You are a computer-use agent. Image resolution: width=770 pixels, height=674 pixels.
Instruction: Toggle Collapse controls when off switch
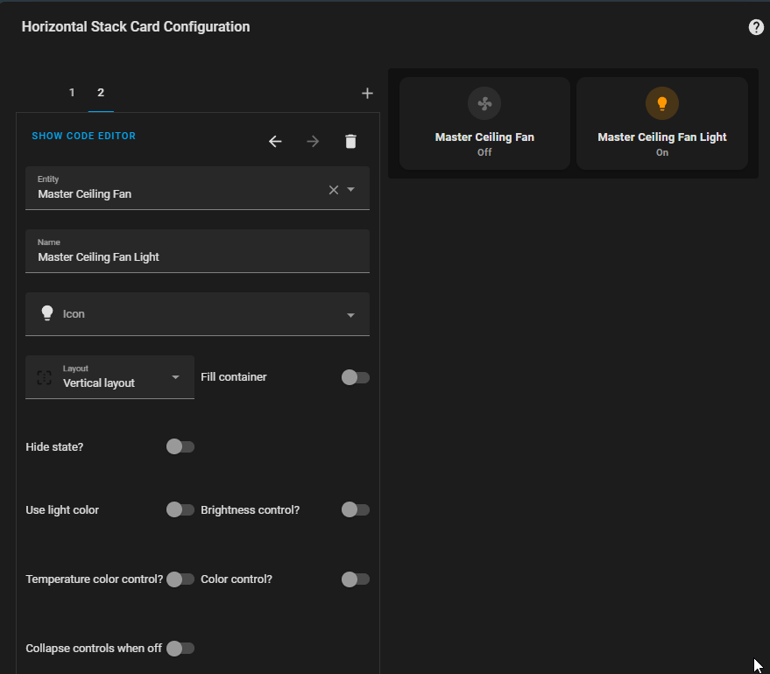[x=180, y=649]
